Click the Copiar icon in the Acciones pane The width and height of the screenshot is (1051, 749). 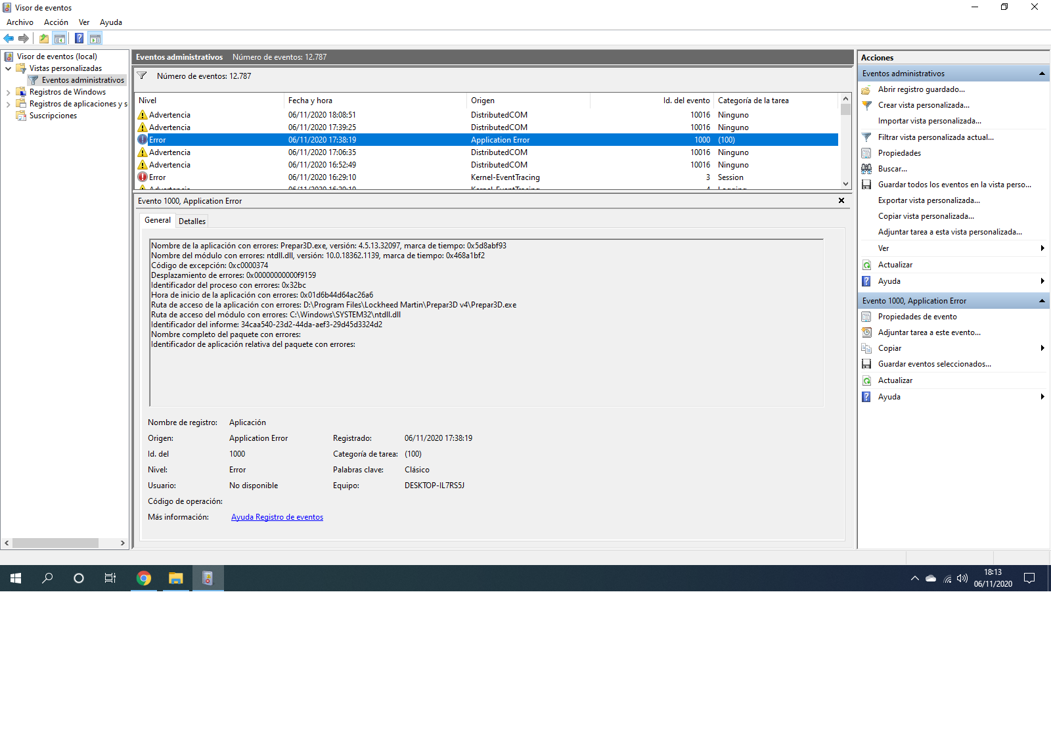(x=866, y=348)
